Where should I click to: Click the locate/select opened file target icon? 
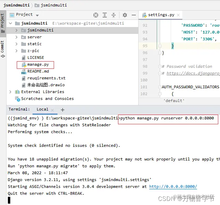(96, 15)
